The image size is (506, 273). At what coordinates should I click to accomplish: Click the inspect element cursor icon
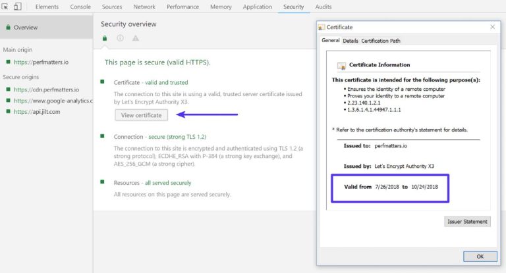pos(6,7)
